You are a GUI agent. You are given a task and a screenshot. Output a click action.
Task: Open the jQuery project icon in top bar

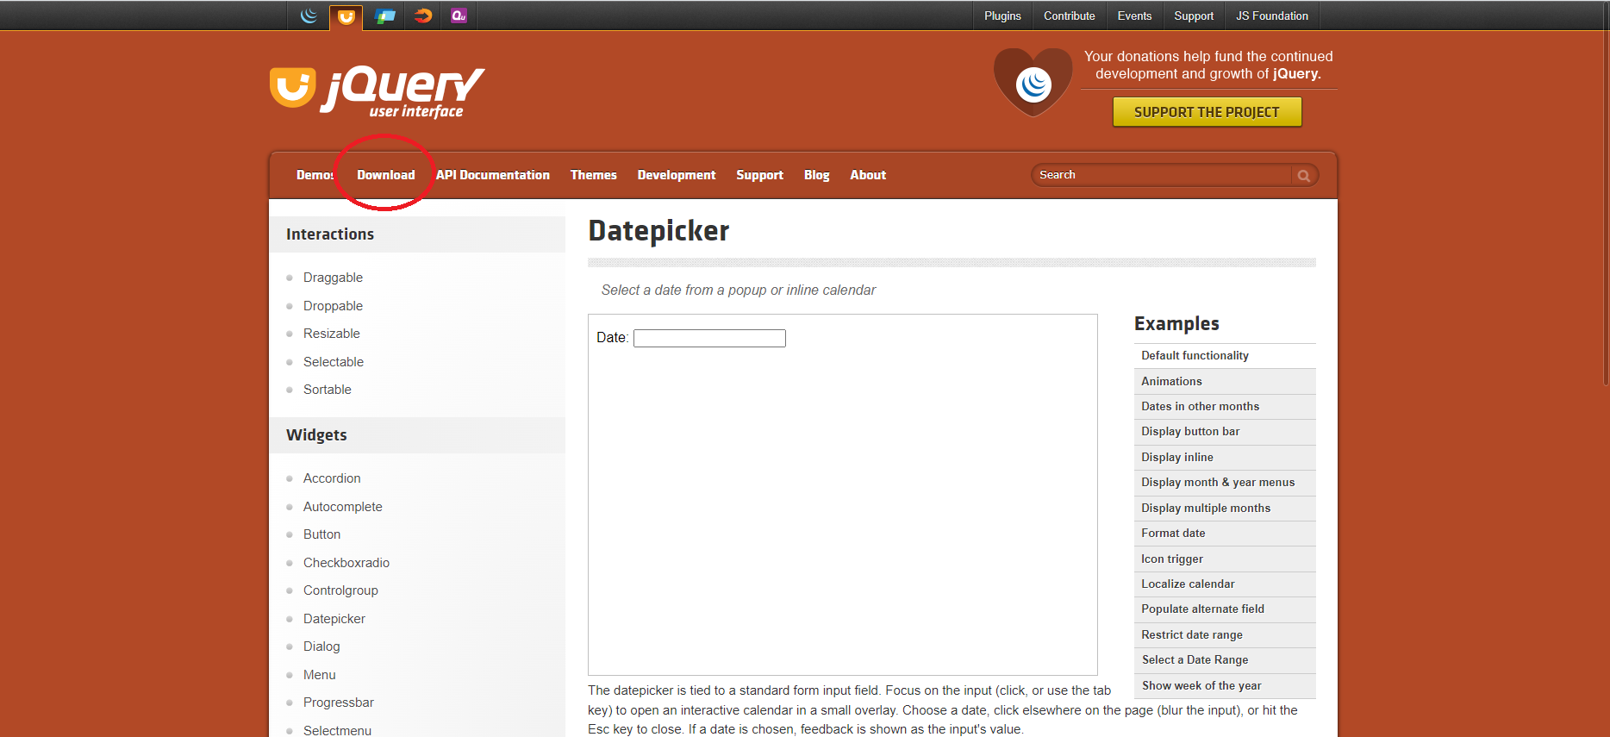pyautogui.click(x=309, y=16)
